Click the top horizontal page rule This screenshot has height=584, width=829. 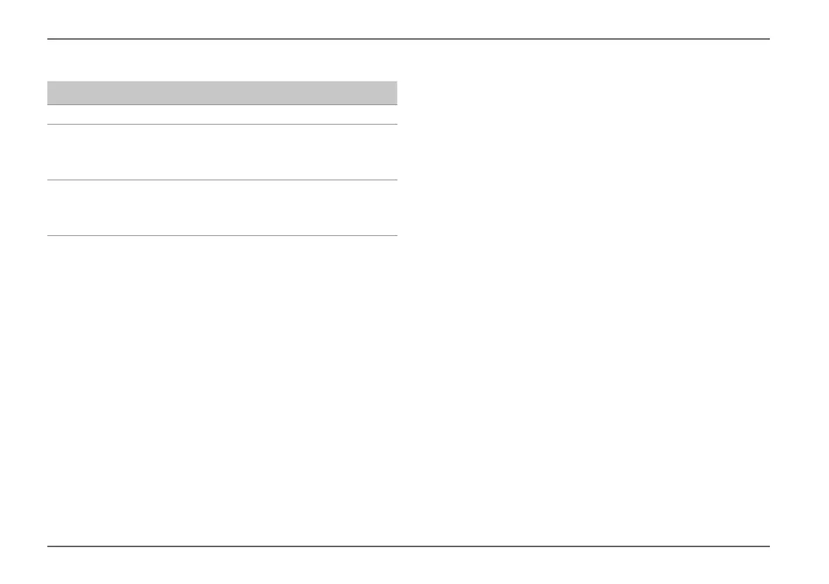[408, 38]
